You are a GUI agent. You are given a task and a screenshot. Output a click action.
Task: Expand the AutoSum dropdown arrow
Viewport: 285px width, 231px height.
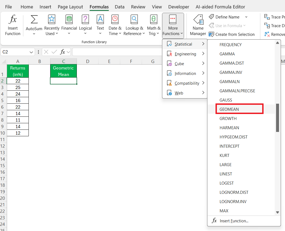coord(34,34)
